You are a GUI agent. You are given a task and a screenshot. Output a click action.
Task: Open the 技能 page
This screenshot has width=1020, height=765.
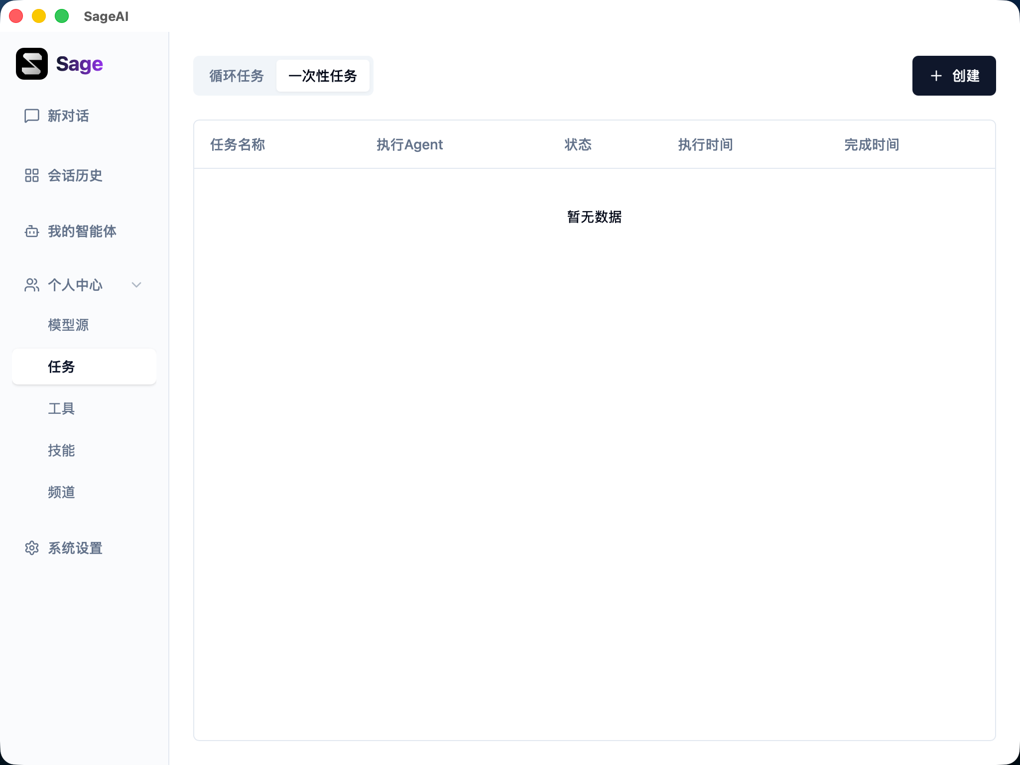[61, 451]
